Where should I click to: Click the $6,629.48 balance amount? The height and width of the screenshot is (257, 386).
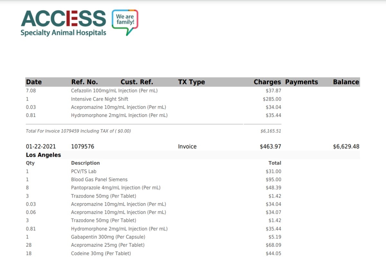[346, 146]
